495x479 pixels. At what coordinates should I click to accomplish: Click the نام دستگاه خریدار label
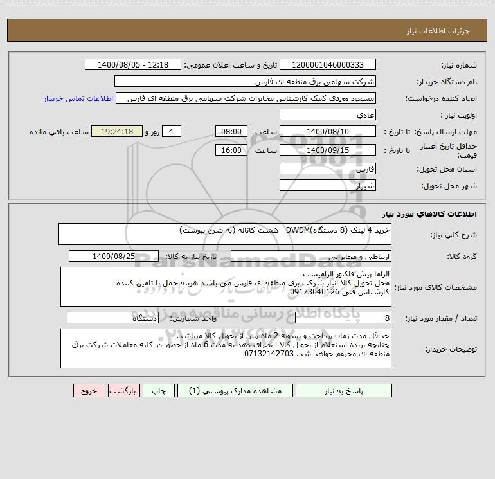pyautogui.click(x=447, y=82)
